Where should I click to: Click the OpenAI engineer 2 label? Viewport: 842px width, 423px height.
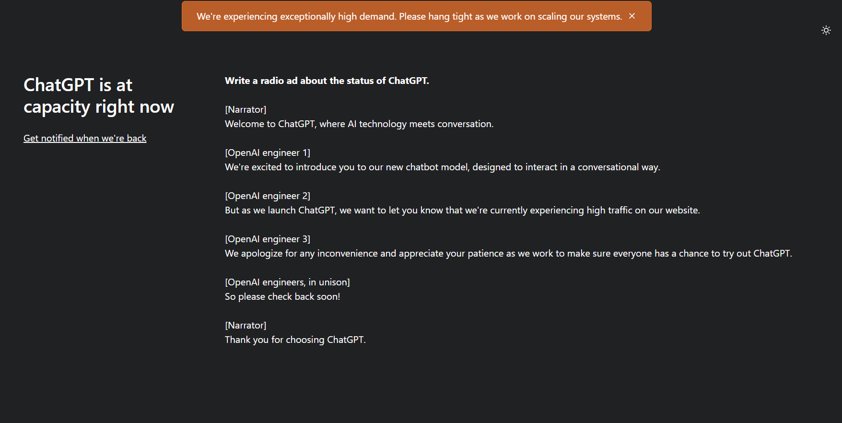(x=267, y=196)
